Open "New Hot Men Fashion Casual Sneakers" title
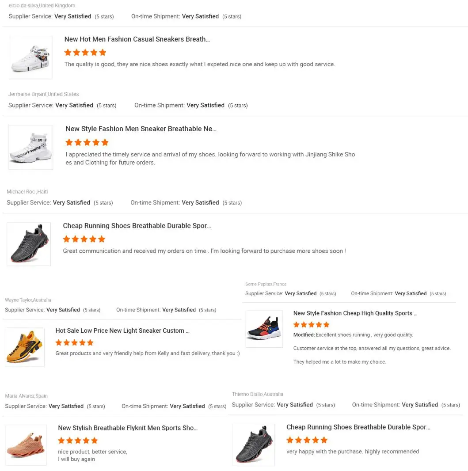Viewport: 468px width, 471px height. [137, 39]
